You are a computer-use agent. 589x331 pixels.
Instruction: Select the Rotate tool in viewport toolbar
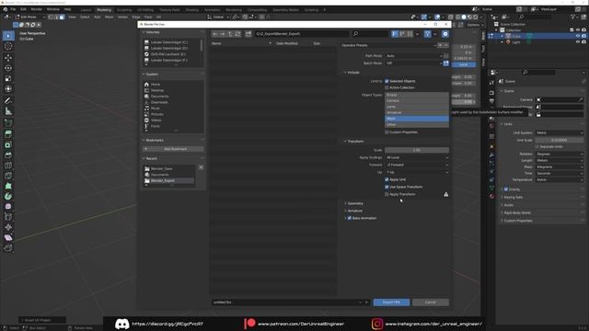8,68
